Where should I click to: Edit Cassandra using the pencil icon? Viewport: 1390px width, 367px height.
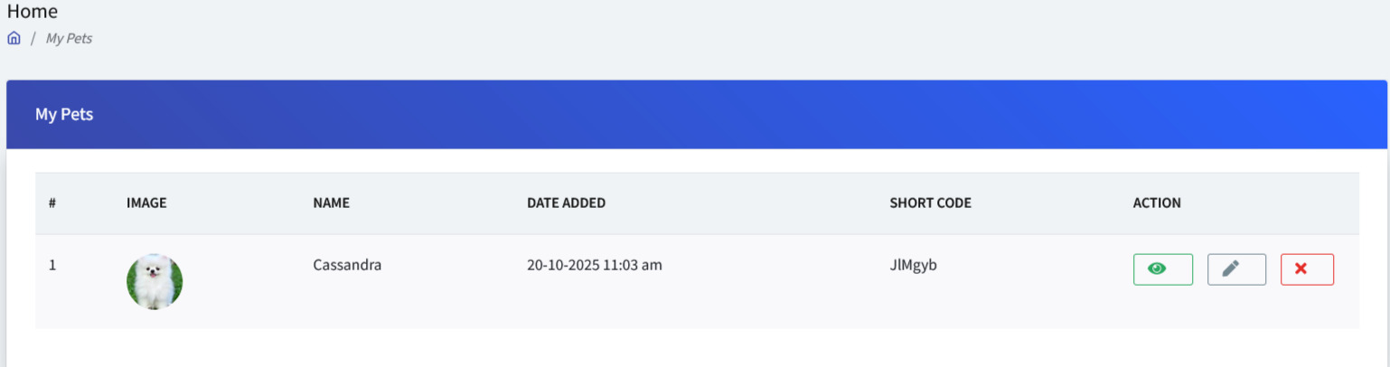pos(1236,269)
